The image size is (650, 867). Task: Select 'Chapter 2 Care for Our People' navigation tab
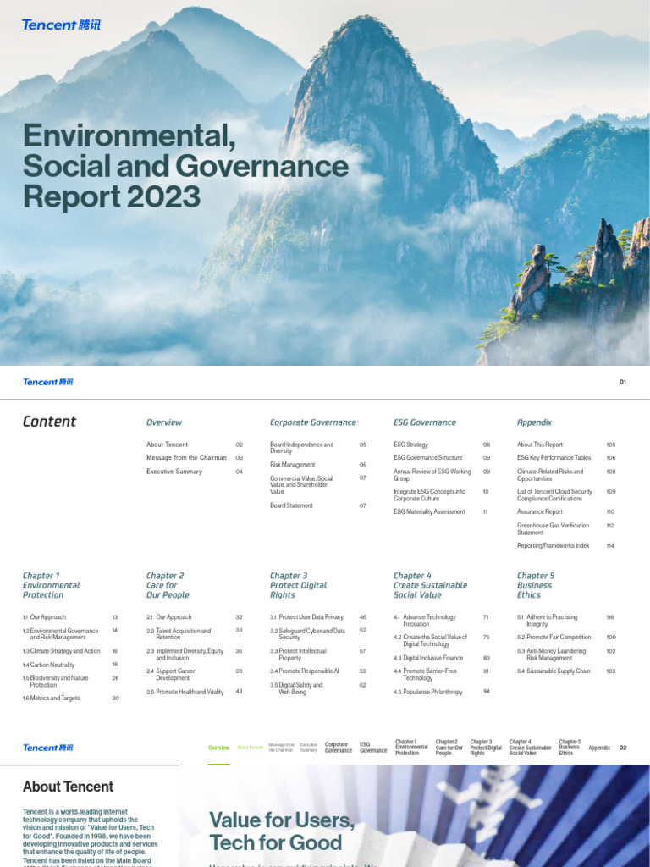pyautogui.click(x=449, y=748)
